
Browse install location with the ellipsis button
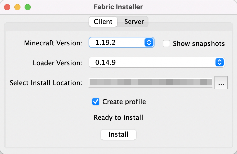point(221,83)
